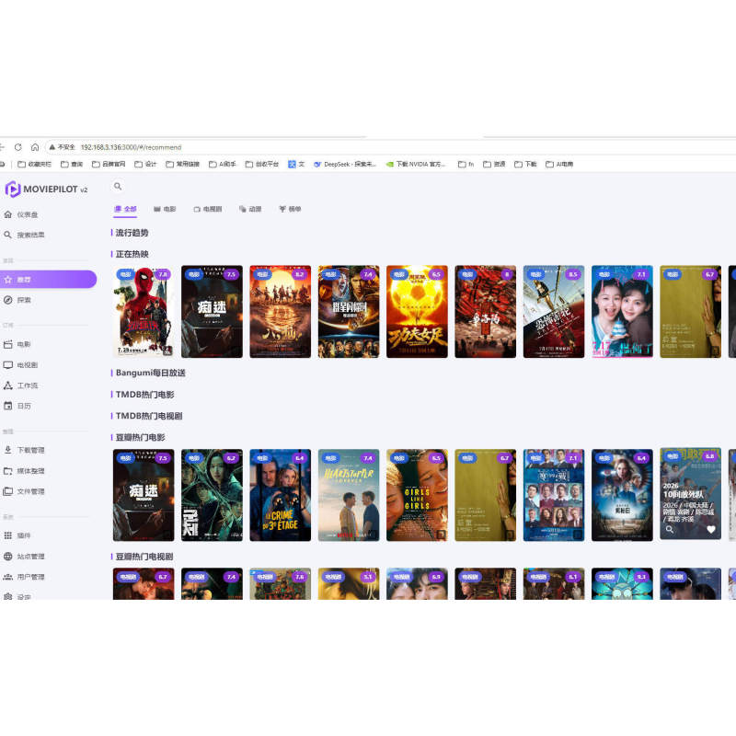The image size is (736, 736).
Task: Switch to the 动漫 tab
Action: 250,209
